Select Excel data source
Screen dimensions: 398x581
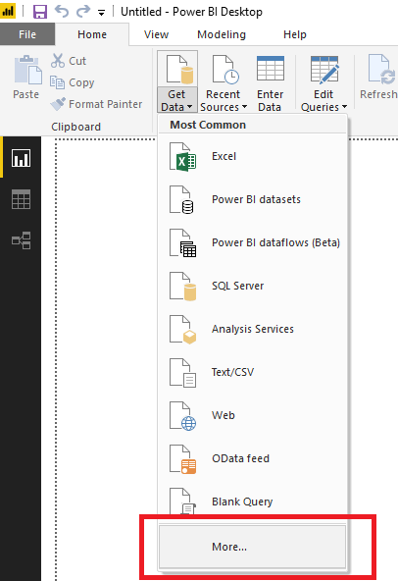click(253, 156)
